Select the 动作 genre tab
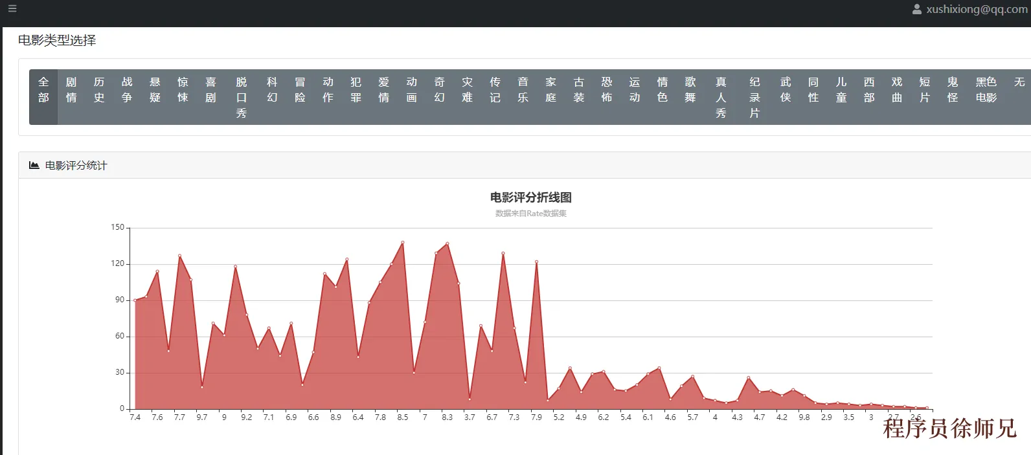The image size is (1031, 455). [328, 97]
